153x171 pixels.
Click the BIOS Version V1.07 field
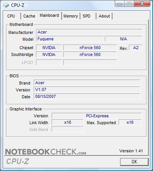pyautogui.click(x=87, y=89)
